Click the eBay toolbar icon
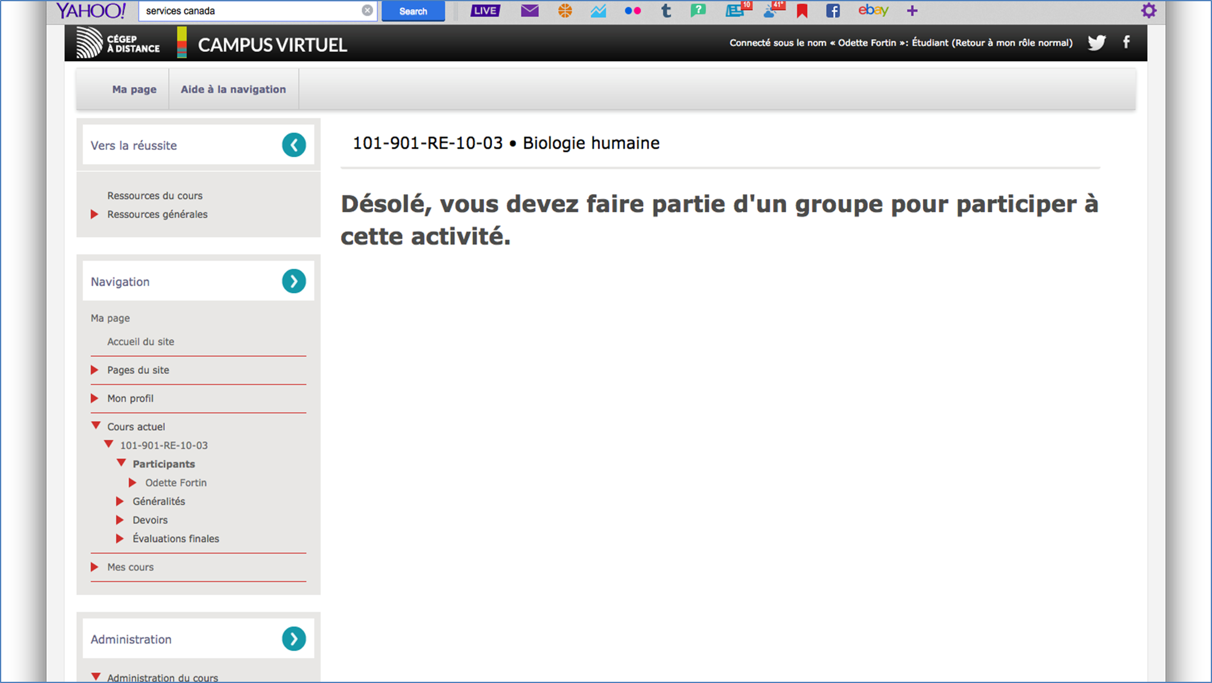Image resolution: width=1212 pixels, height=683 pixels. [x=873, y=10]
